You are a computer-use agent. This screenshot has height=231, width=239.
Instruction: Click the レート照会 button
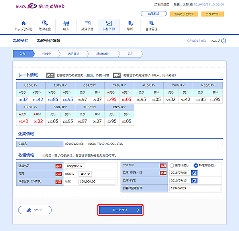(120, 210)
